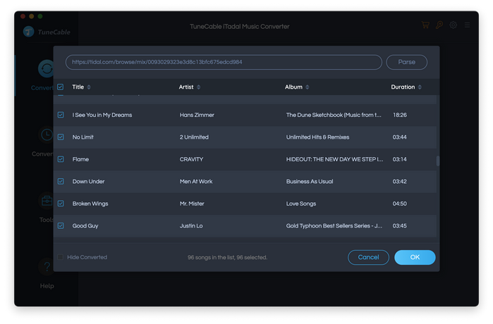Click the Tidal URL input field
The height and width of the screenshot is (324, 493).
pos(224,62)
